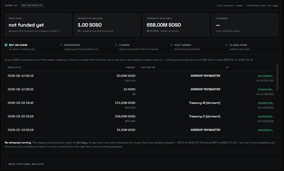Click the REHEARSING stage indicator square
This screenshot has width=284, height=171.
point(61,45)
